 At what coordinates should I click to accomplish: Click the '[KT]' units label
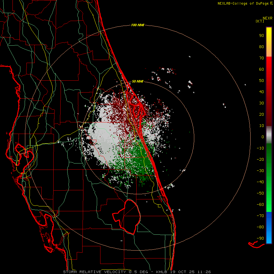pos(260,21)
